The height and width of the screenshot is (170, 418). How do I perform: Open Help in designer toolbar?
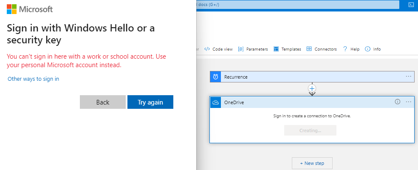(351, 49)
